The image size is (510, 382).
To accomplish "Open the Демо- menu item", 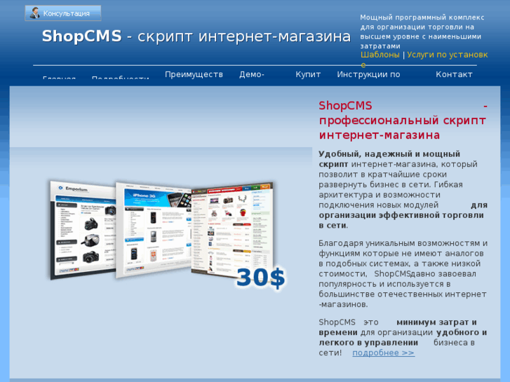I will (x=252, y=74).
